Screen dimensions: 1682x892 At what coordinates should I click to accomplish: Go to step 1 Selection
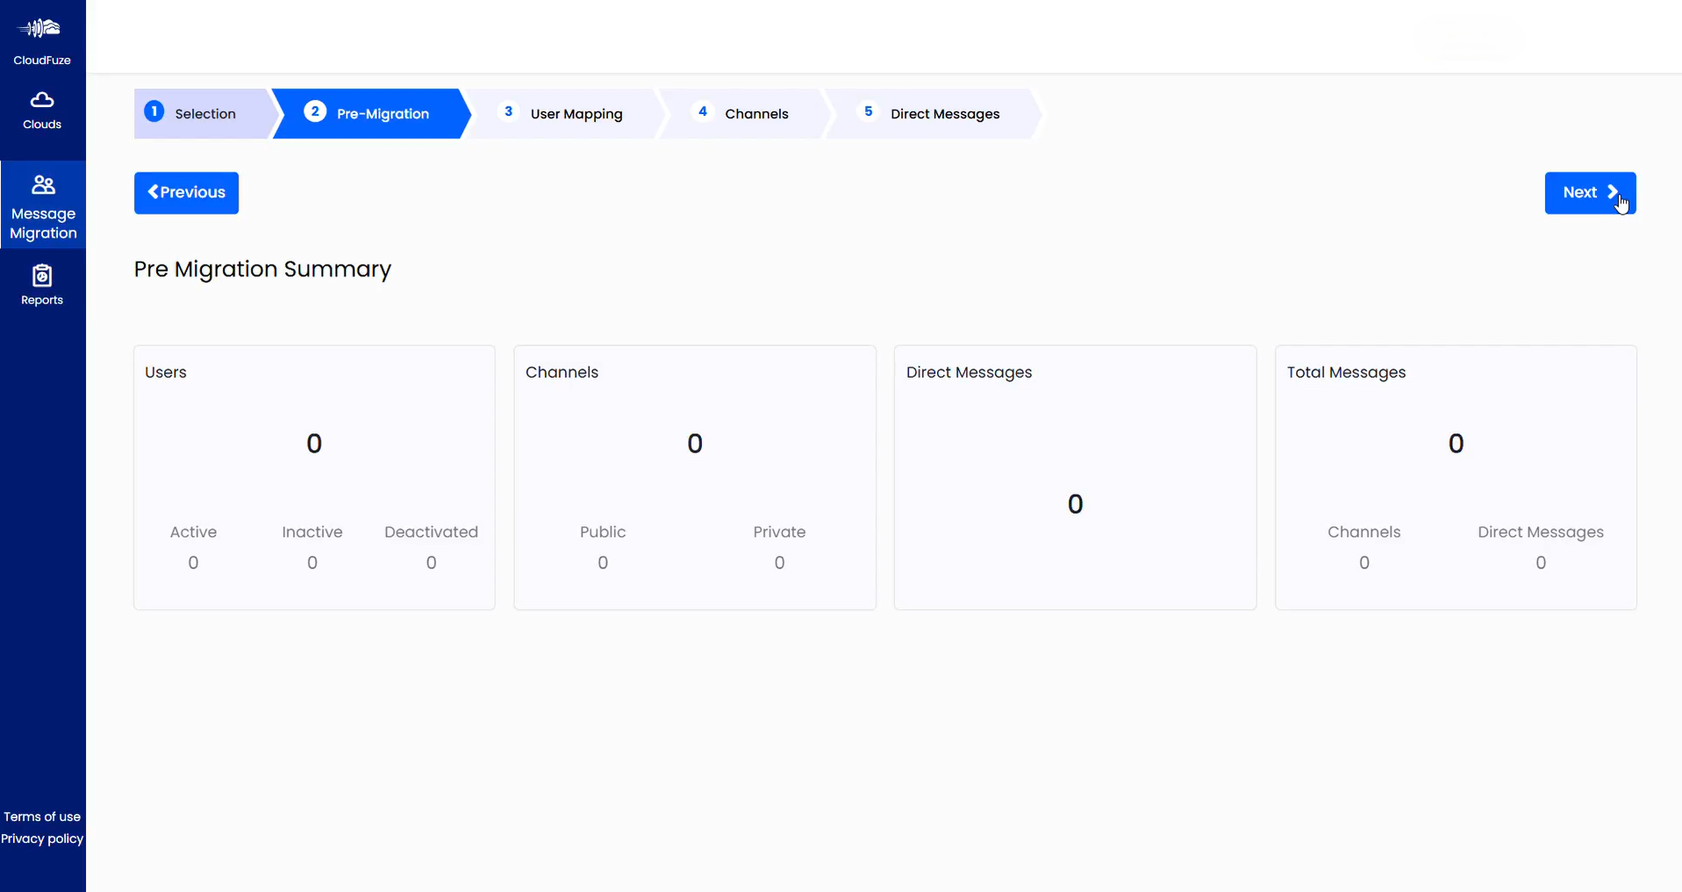(204, 113)
